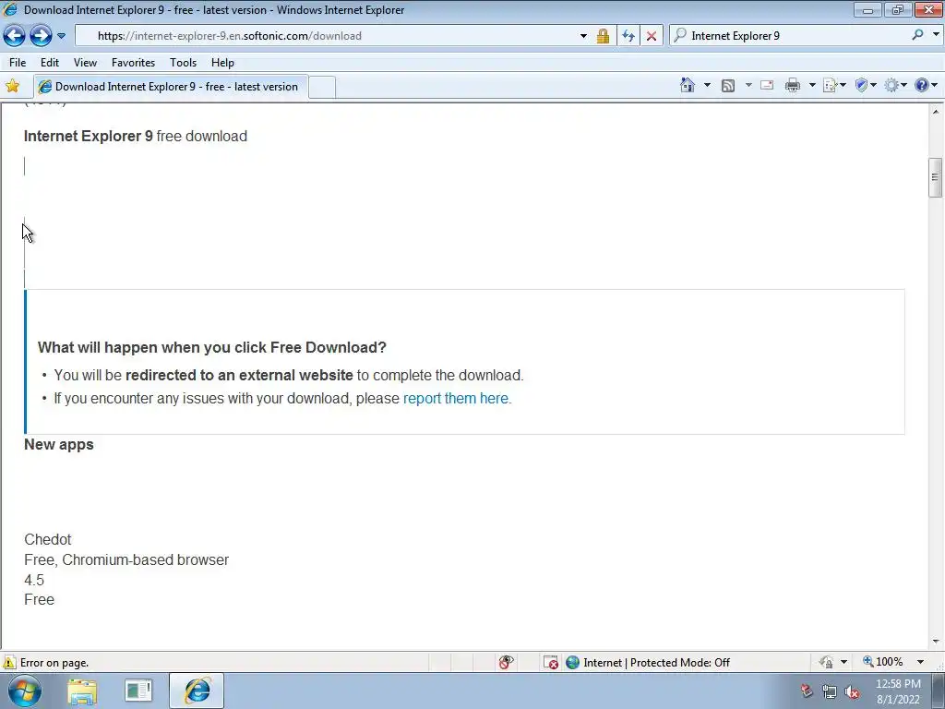Screen dimensions: 945x709
Task: Click the status bar security lock icon
Action: pos(826,663)
